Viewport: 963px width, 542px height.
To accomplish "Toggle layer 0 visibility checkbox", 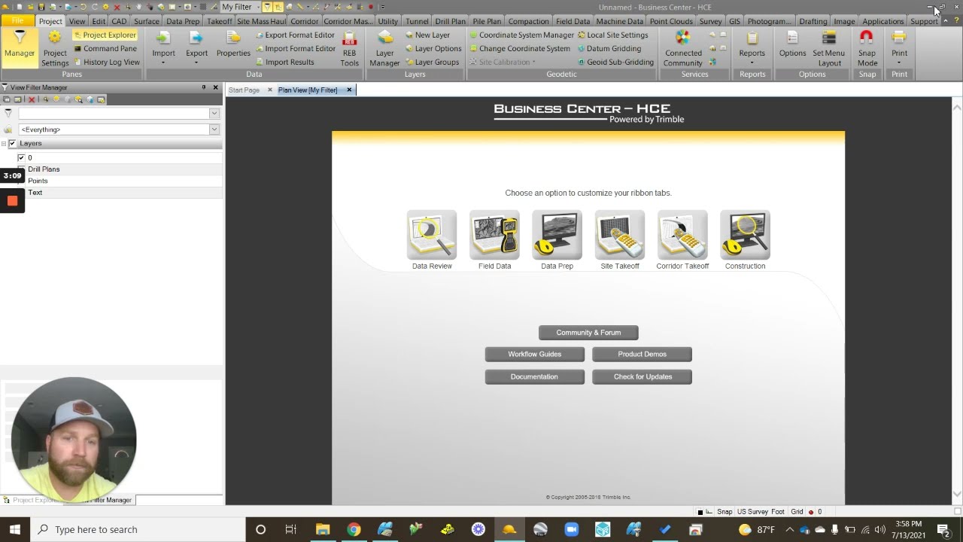I will point(21,157).
